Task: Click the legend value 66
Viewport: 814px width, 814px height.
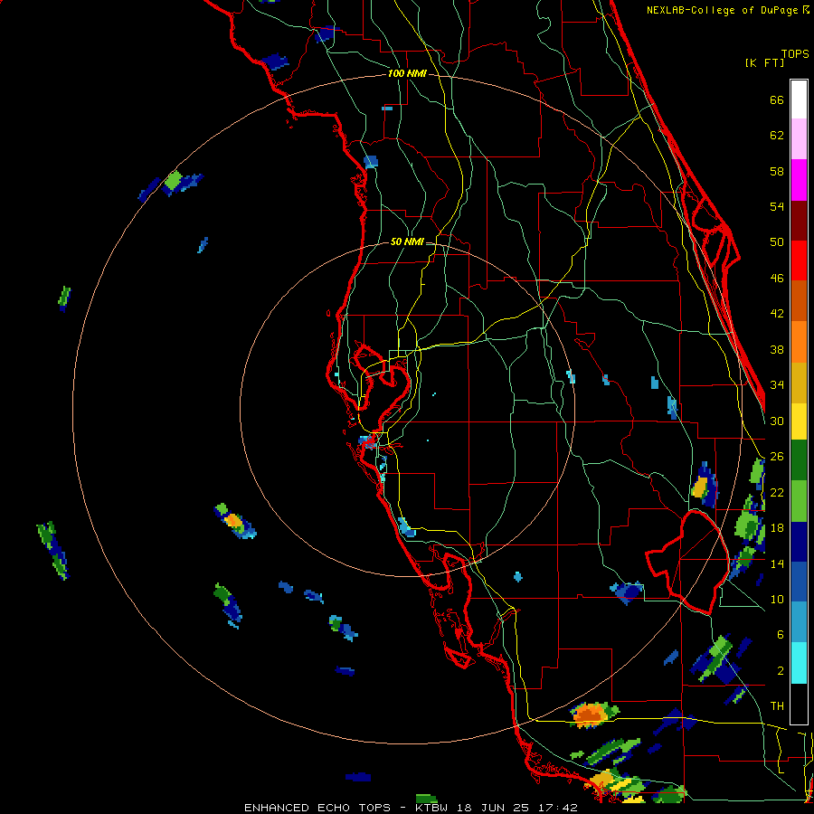Action: tap(777, 99)
